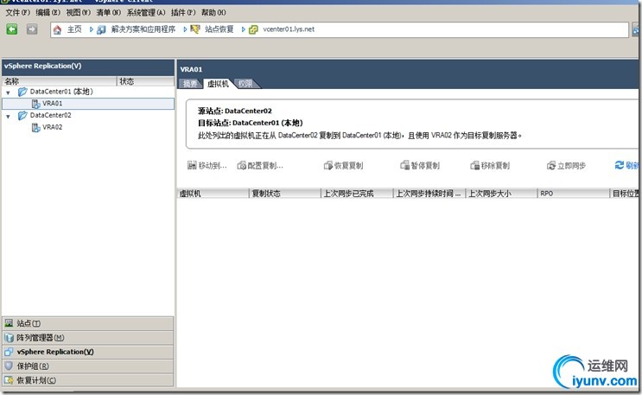Click the vSphere Replication sidebar icon
The height and width of the screenshot is (395, 642).
click(x=9, y=352)
